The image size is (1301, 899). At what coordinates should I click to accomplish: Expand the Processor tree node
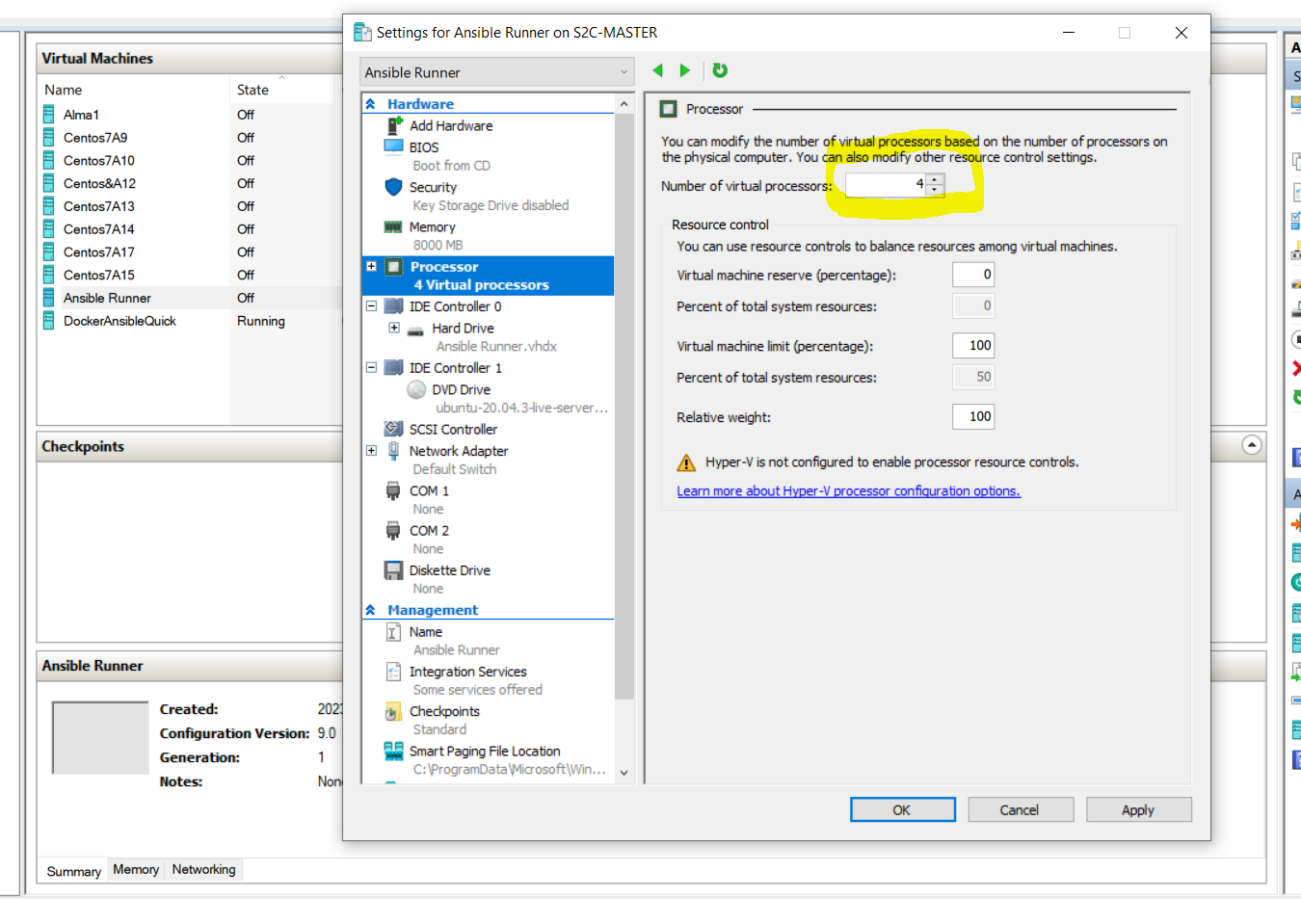371,266
